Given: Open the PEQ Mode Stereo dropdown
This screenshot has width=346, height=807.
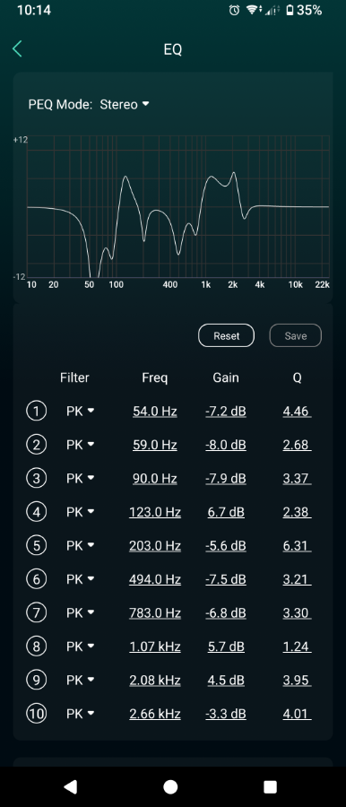Looking at the screenshot, I should click(124, 105).
